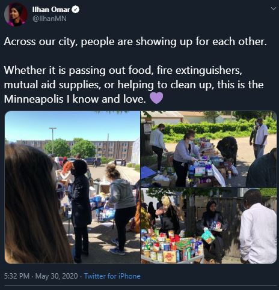Click the sentence starting Across our city

(135, 41)
